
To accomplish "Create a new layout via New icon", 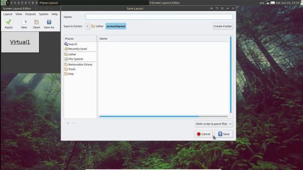I will click(x=24, y=24).
